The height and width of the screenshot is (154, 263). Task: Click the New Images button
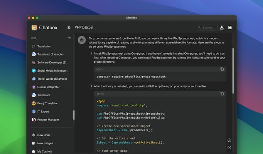tap(45, 143)
